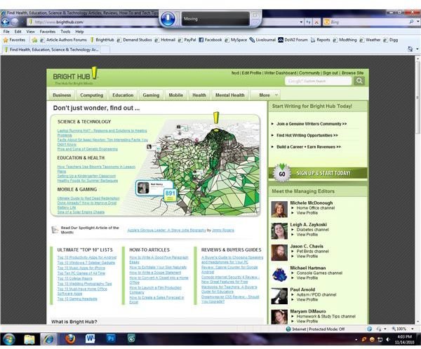
Task: Open the Reports favorites bookmark
Action: [321, 40]
